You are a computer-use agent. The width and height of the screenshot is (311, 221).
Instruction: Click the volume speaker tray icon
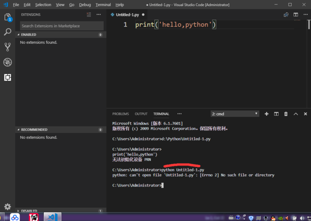(x=302, y=218)
